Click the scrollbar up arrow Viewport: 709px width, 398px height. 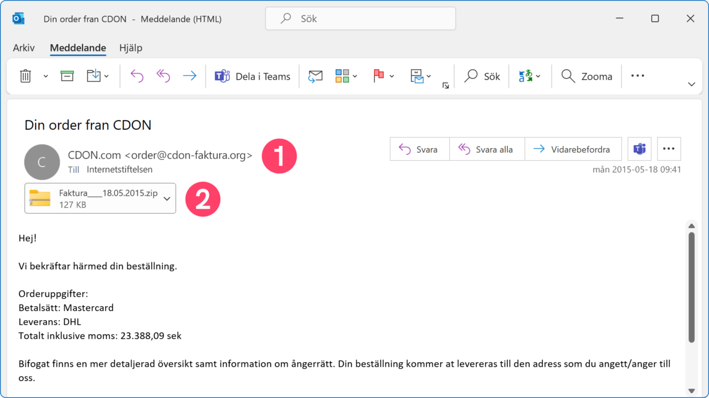click(x=691, y=226)
